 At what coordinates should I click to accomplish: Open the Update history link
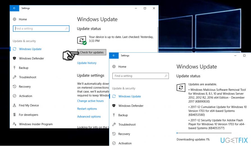click(87, 63)
